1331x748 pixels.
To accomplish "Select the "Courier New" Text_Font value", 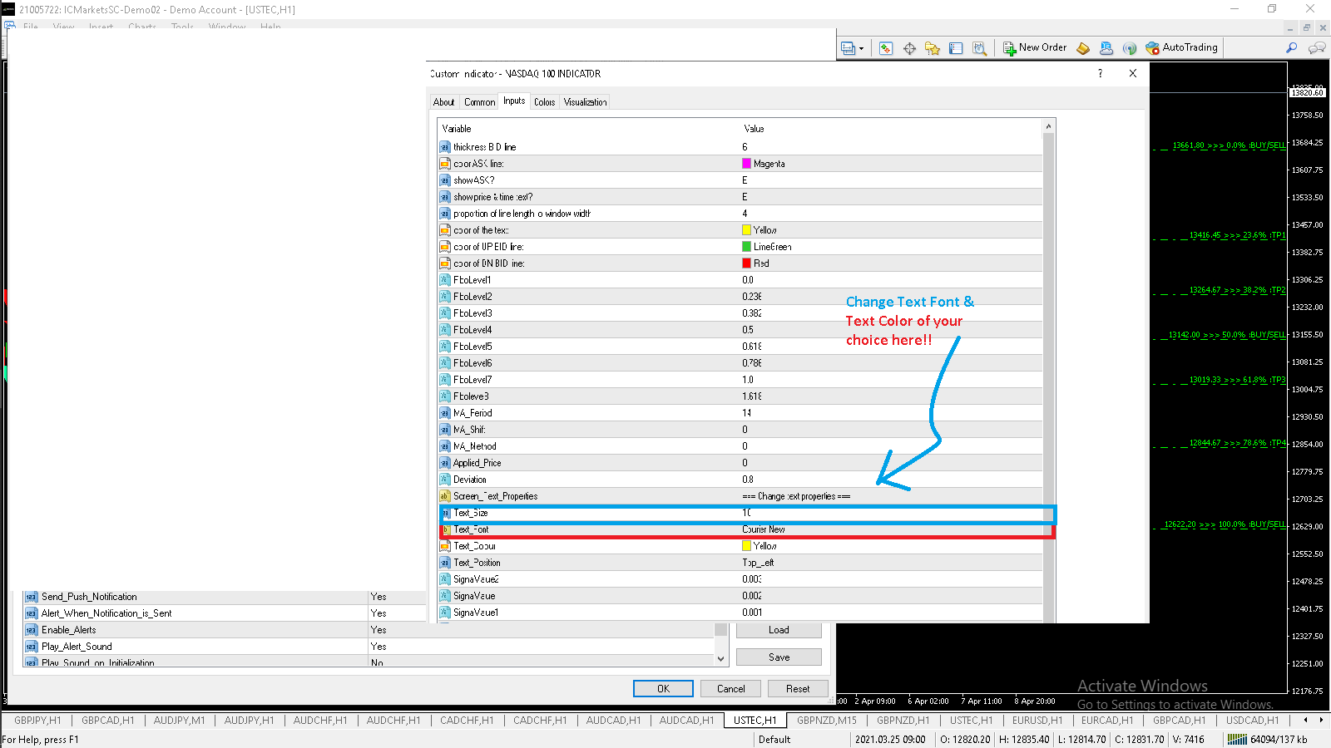I will [764, 529].
